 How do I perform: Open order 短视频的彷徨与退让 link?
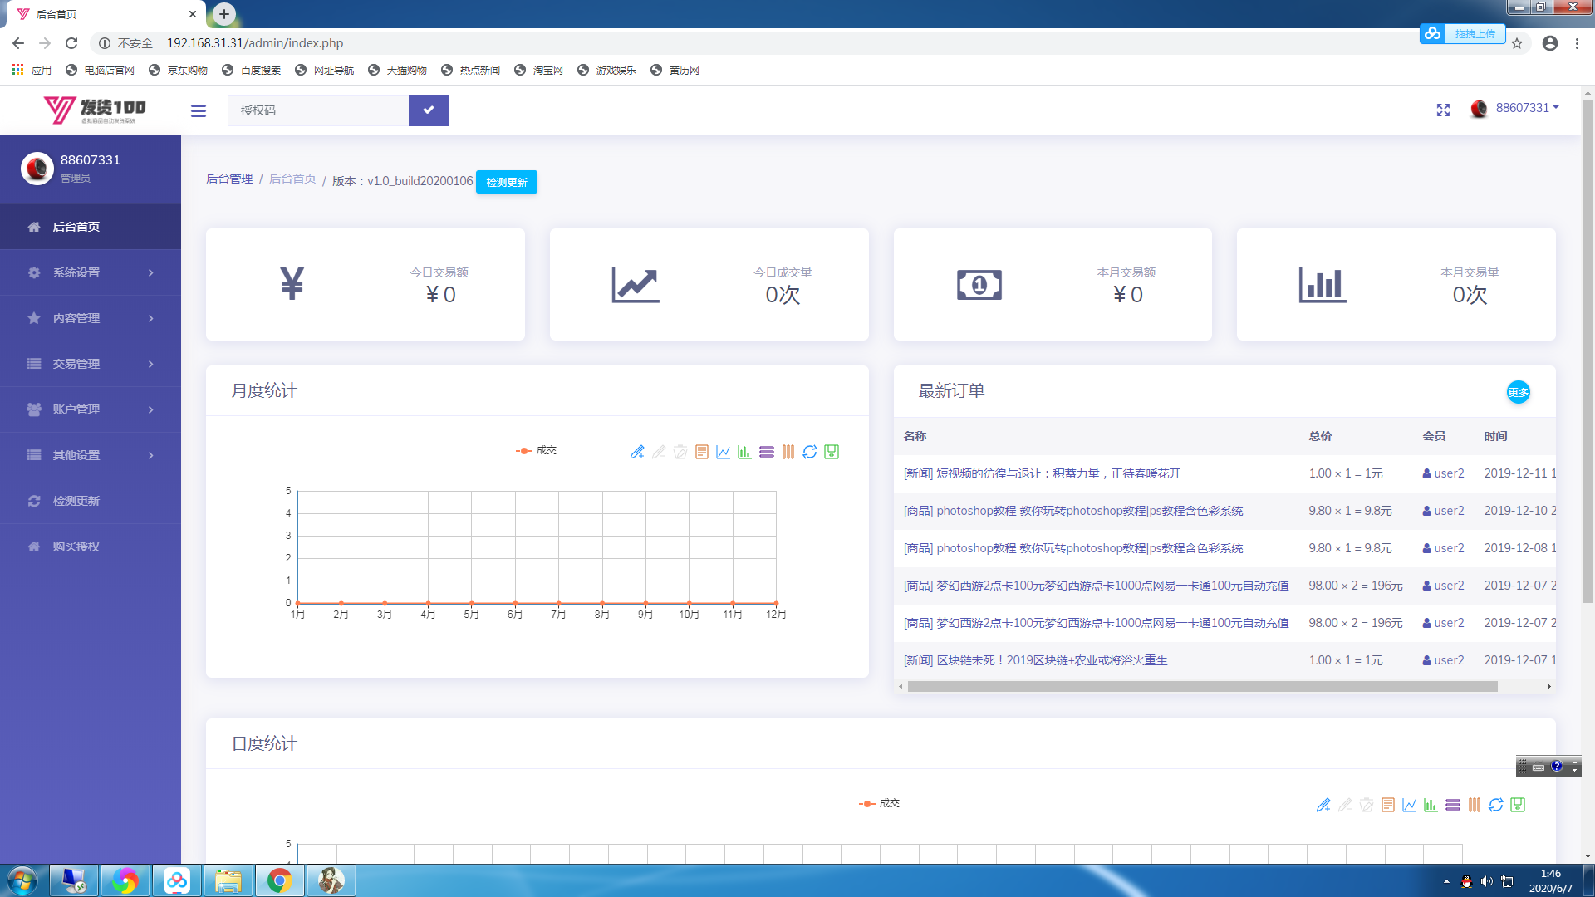tap(1042, 473)
